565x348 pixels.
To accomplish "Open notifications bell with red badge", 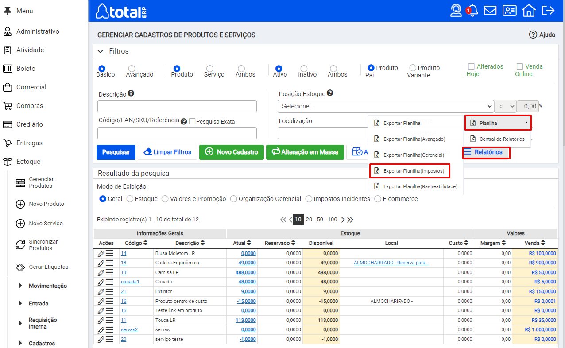I will click(x=472, y=10).
